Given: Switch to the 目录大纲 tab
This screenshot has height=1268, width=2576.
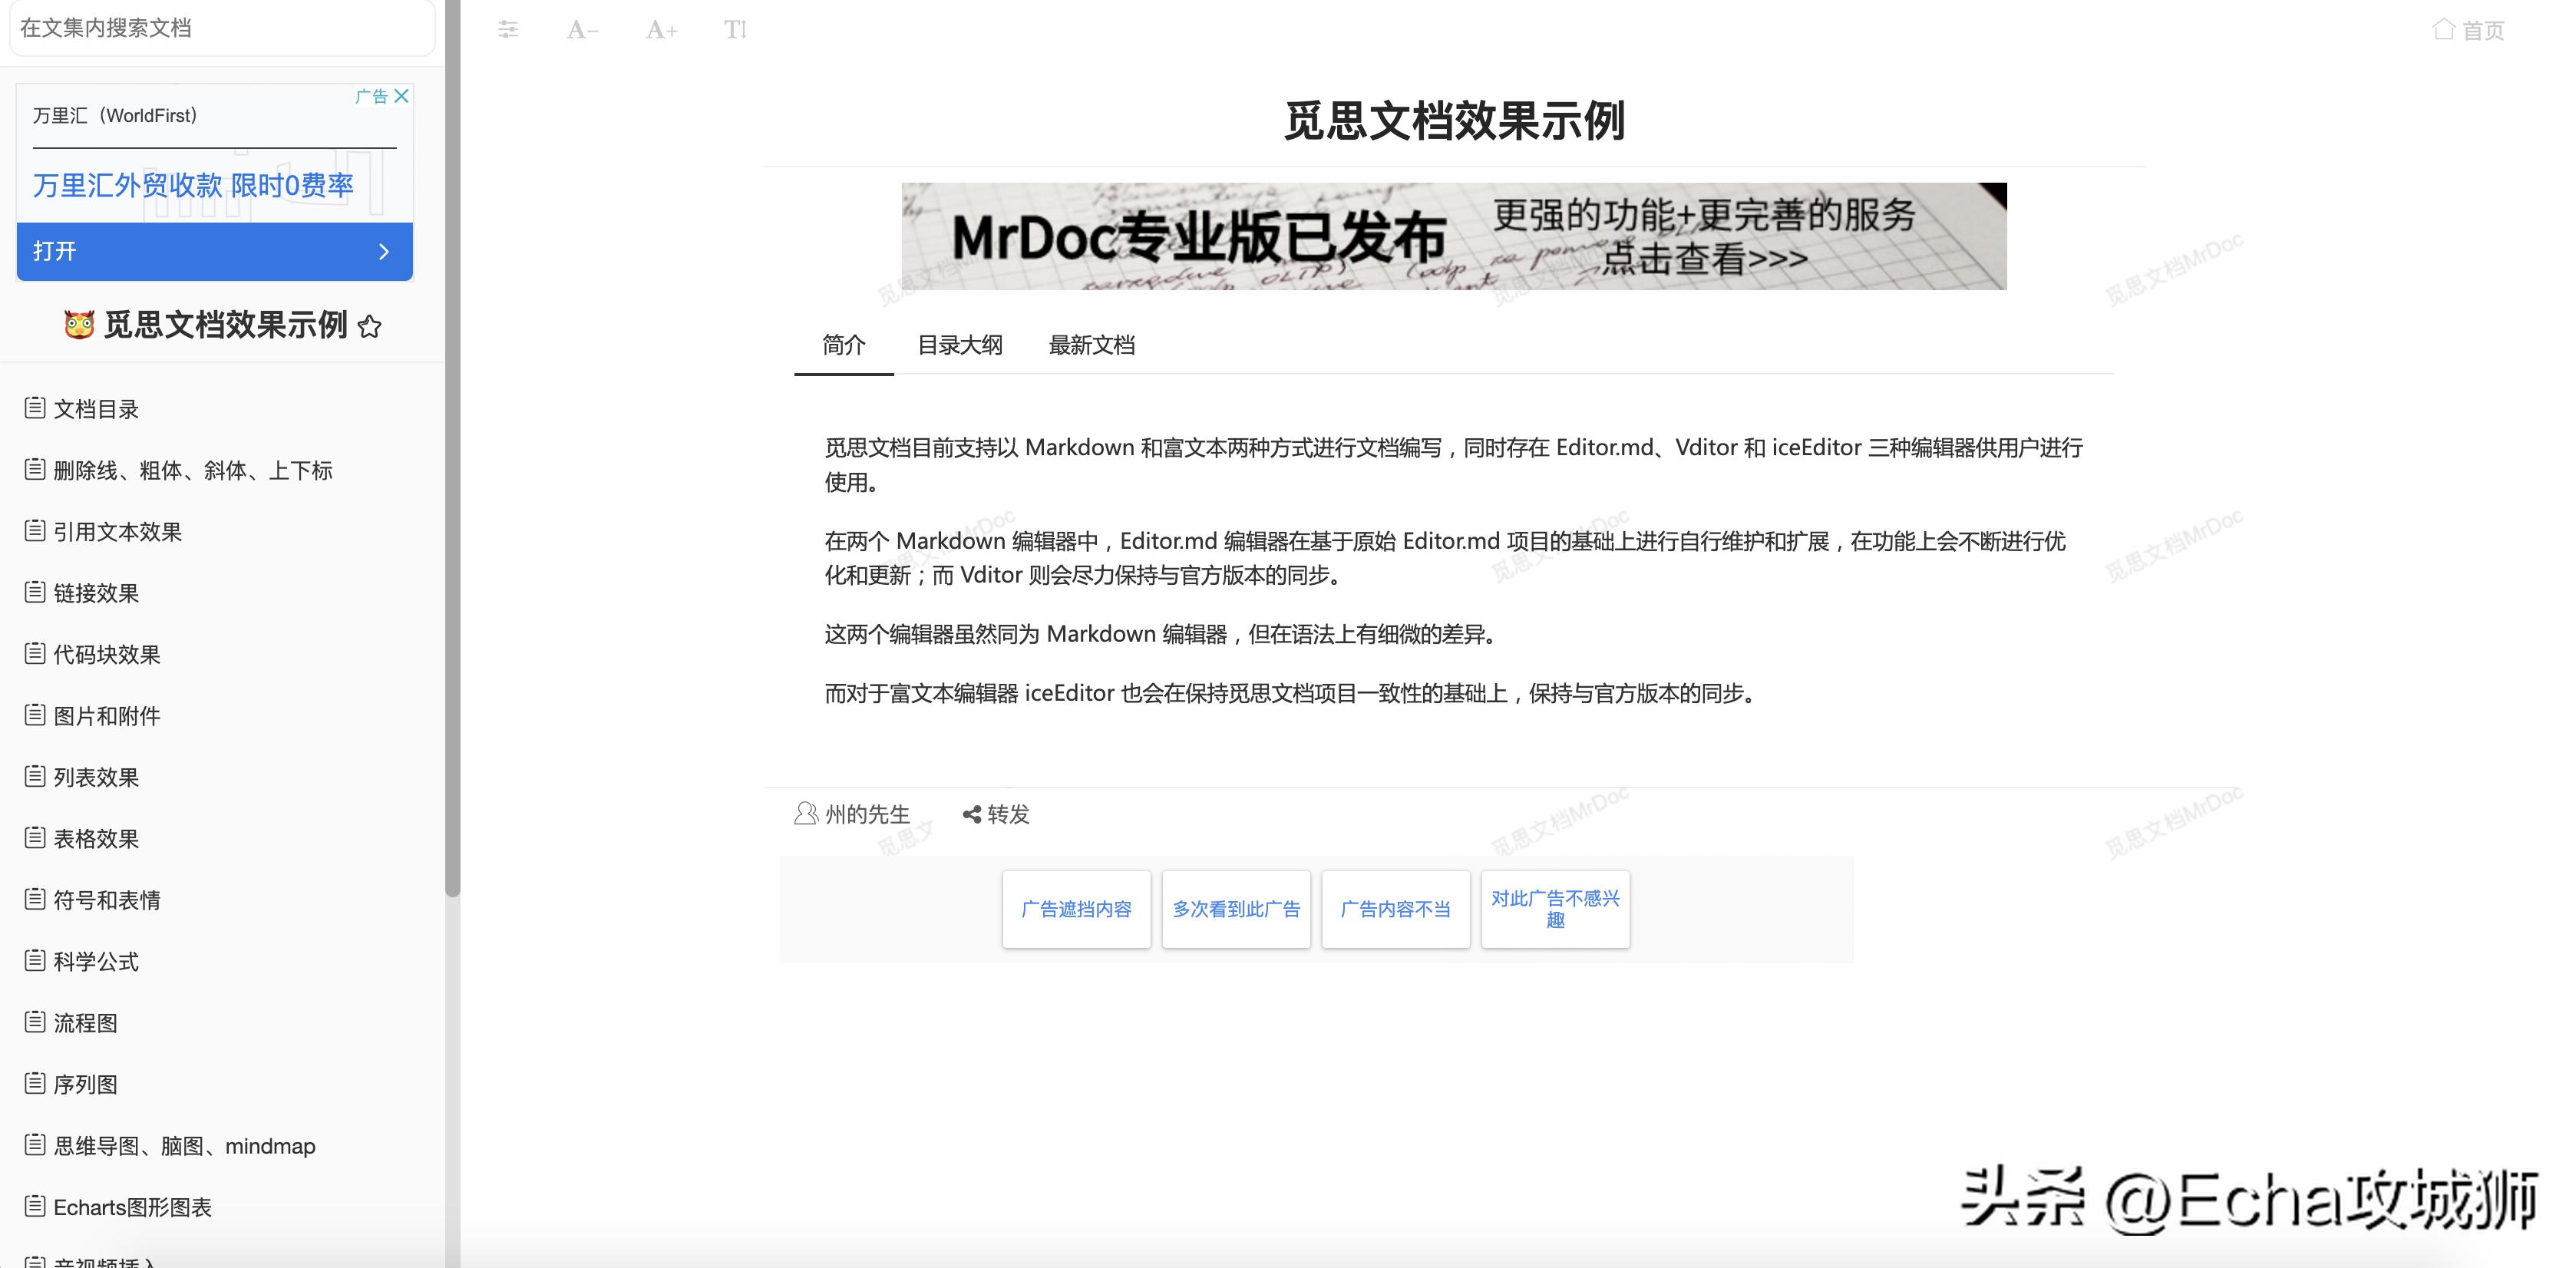Looking at the screenshot, I should [960, 344].
